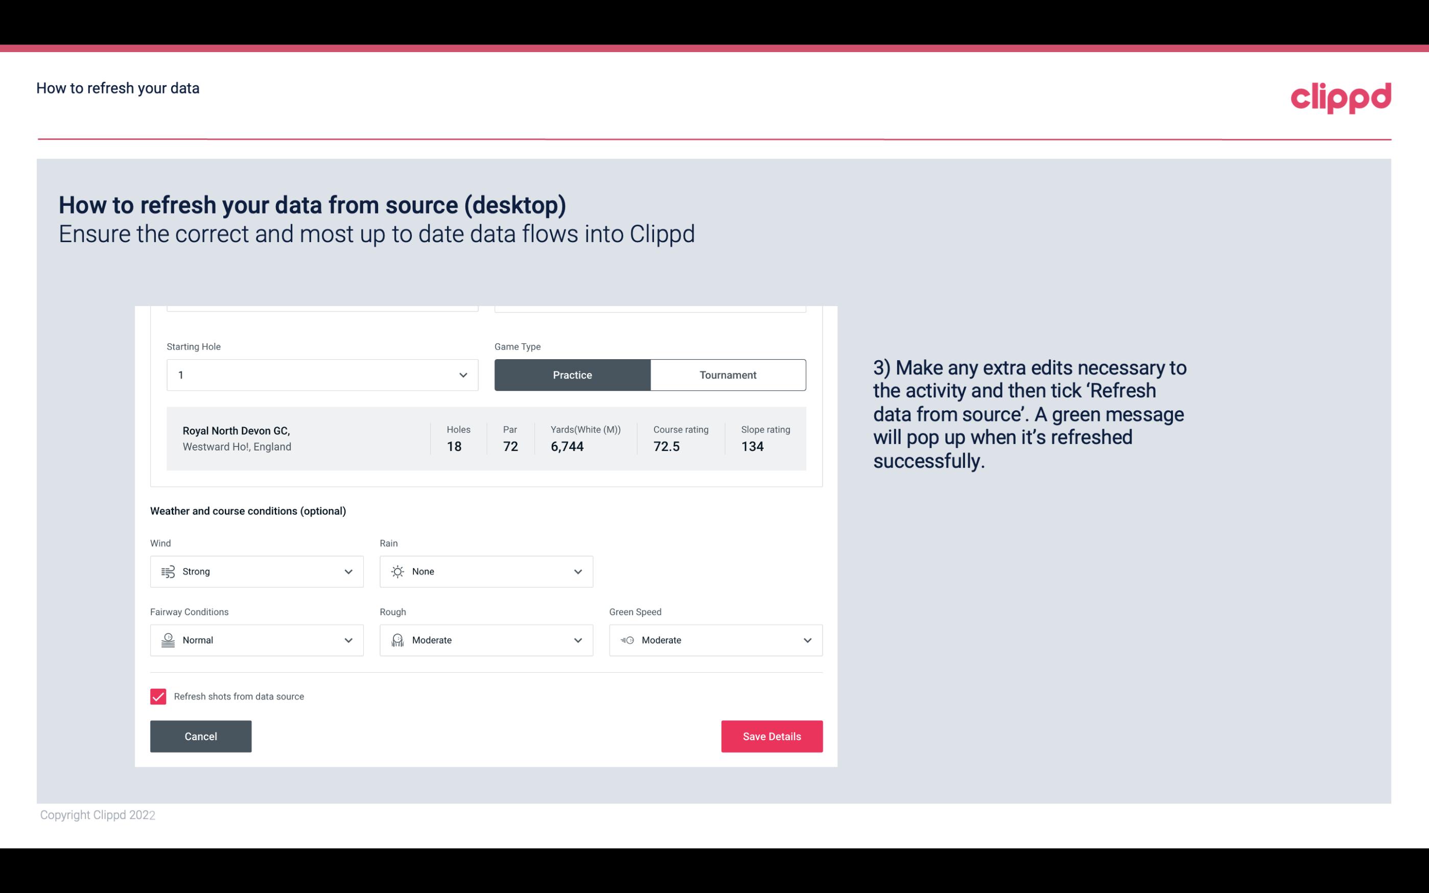
Task: Expand the Starting Hole dropdown
Action: click(x=463, y=374)
